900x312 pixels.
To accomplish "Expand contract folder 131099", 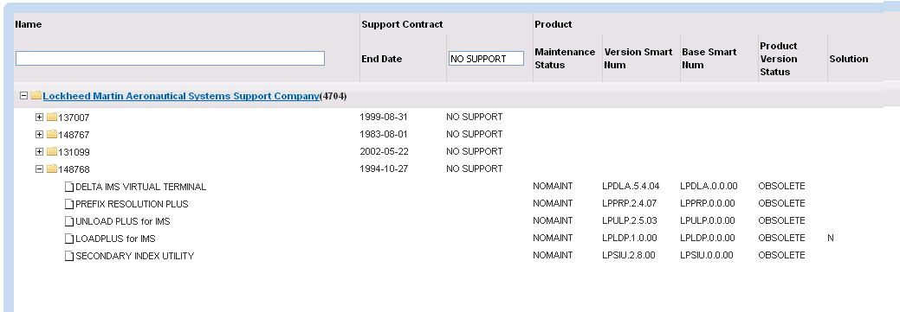I will [39, 152].
